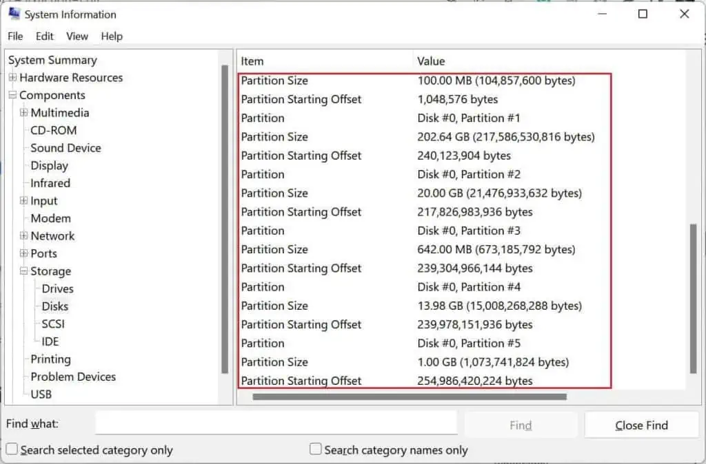Click inside the Find what field
Viewport: 706px width, 464px height.
click(x=276, y=423)
